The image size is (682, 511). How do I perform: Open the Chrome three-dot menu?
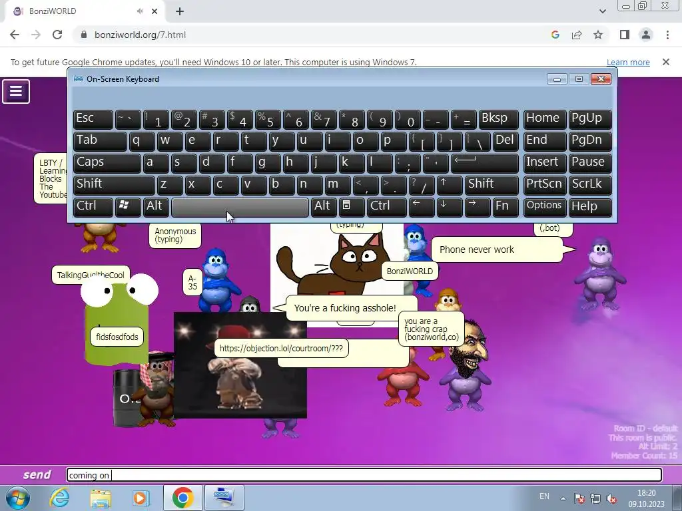(667, 35)
